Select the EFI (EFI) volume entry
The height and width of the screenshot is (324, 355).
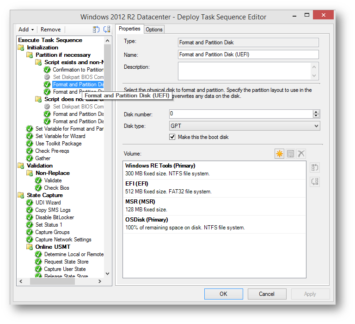tap(214, 188)
